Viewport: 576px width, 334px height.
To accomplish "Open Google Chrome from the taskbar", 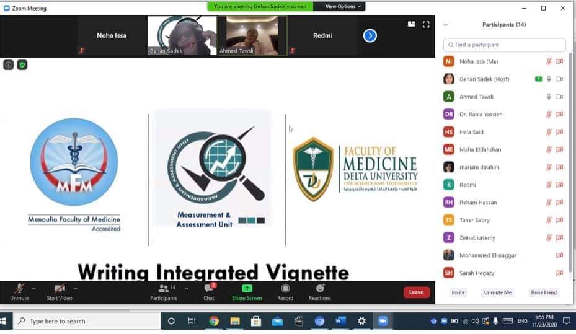I will pyautogui.click(x=214, y=321).
